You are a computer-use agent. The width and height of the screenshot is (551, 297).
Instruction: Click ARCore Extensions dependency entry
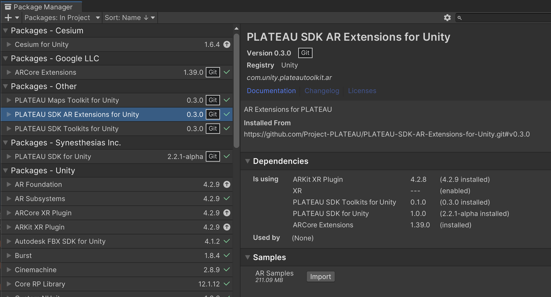323,225
